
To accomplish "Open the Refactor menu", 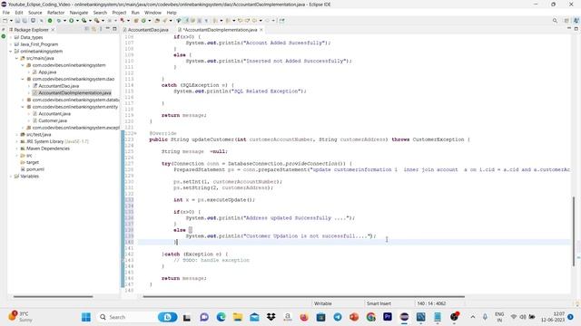I will (x=55, y=13).
